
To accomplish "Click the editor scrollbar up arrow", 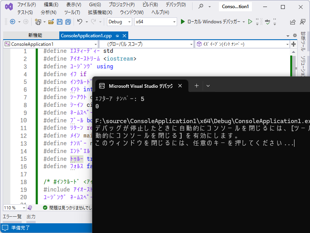I will (293, 52).
